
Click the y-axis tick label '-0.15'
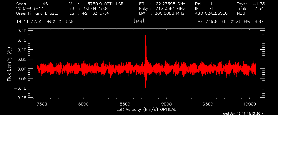(20, 98)
